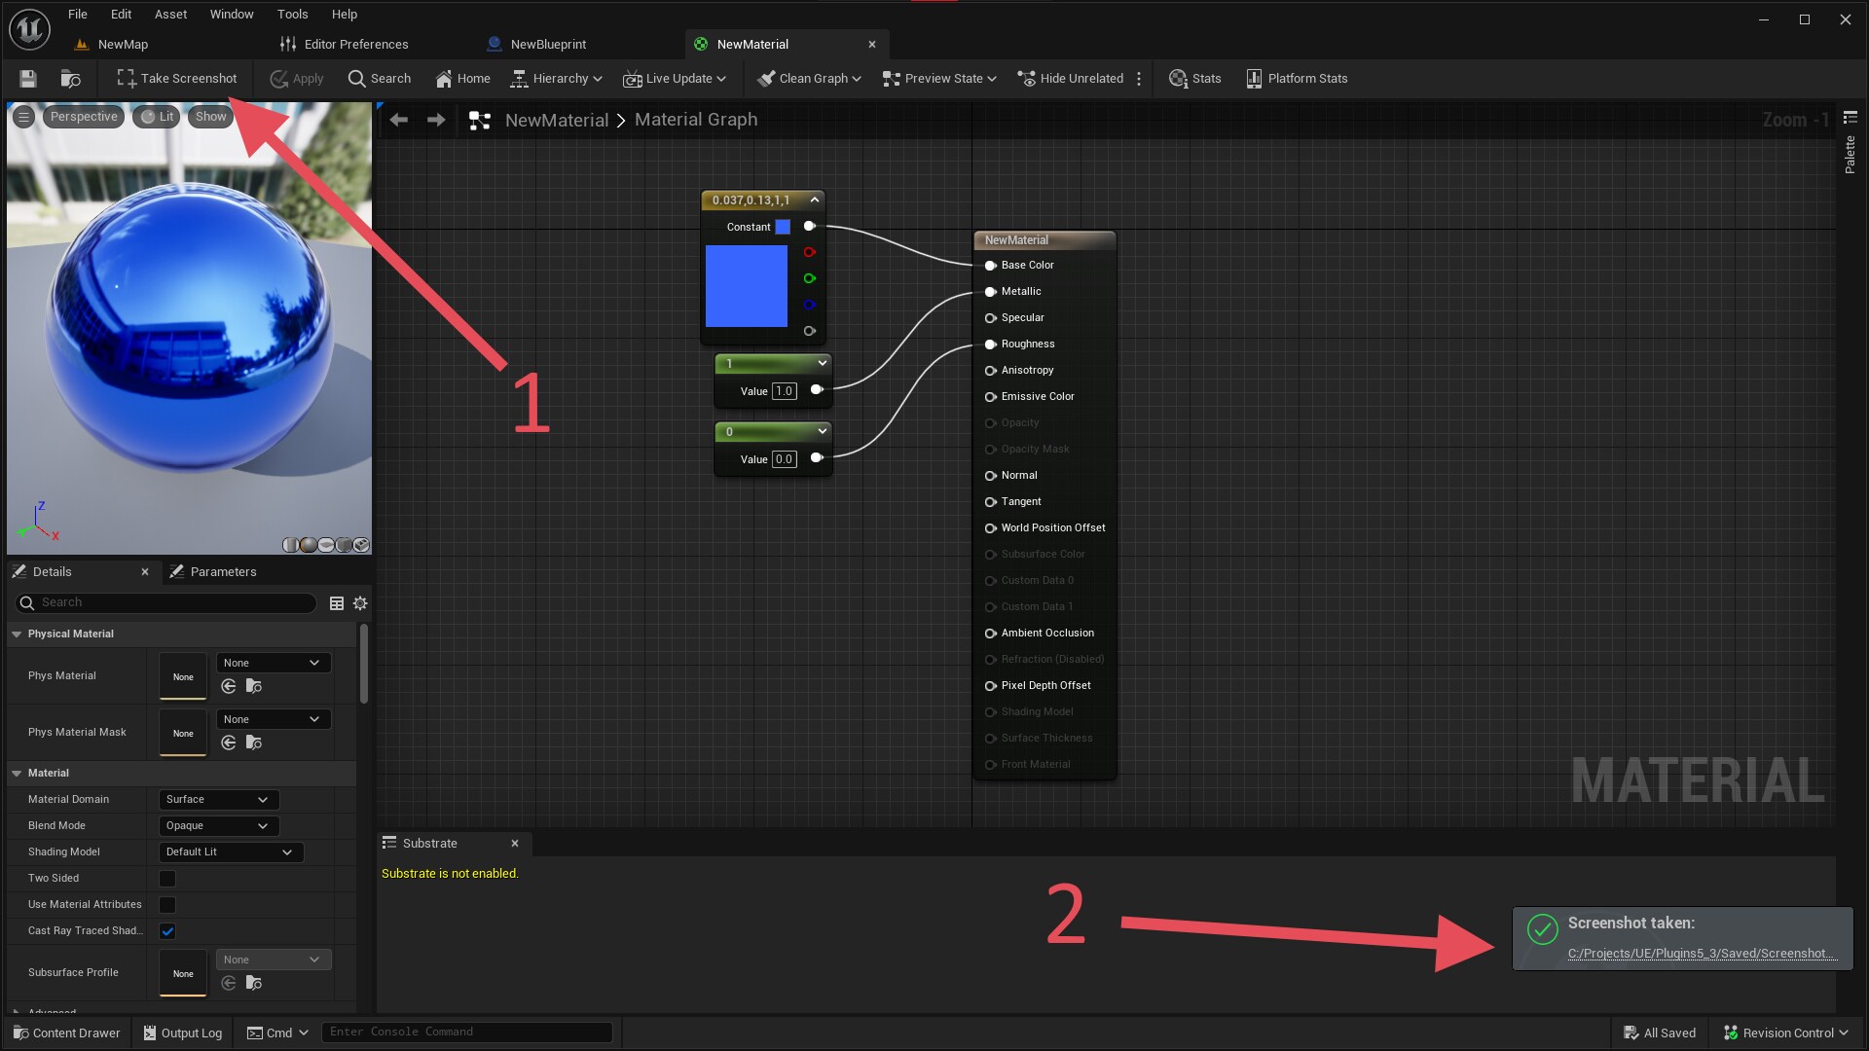The height and width of the screenshot is (1051, 1869).
Task: Browse to asset in Content Browser toolbar icon
Action: (x=71, y=79)
